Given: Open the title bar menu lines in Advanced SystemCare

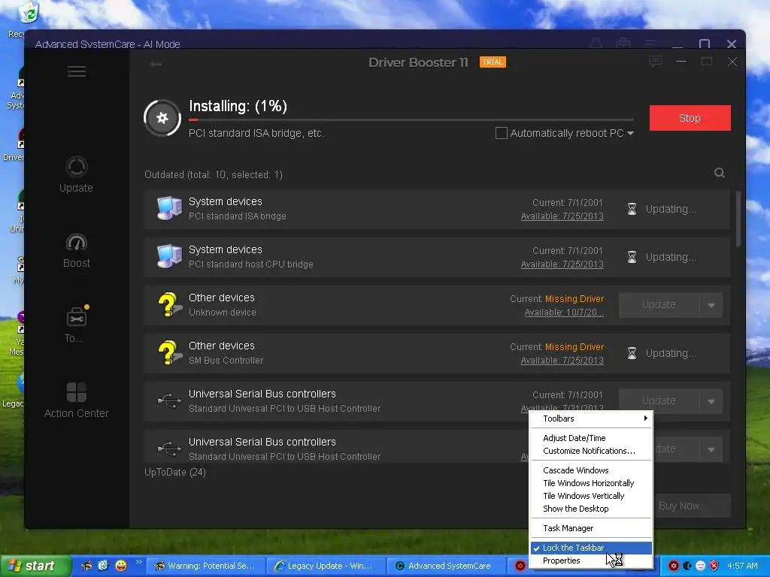Looking at the screenshot, I should (x=650, y=44).
